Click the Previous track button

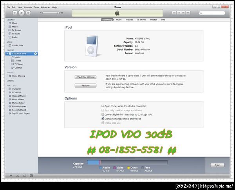pos(14,13)
